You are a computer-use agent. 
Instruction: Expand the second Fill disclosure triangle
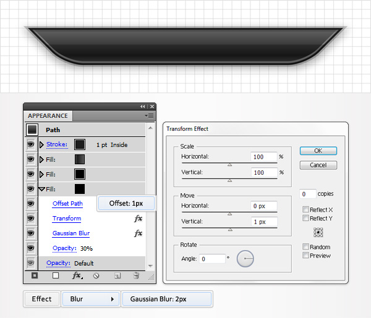pyautogui.click(x=41, y=174)
